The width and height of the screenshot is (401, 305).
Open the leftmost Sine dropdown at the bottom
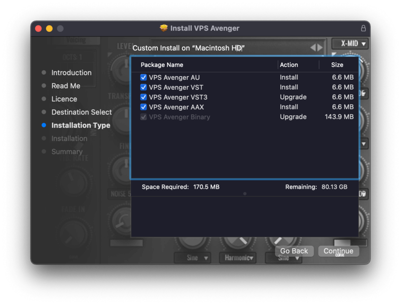[x=192, y=258]
